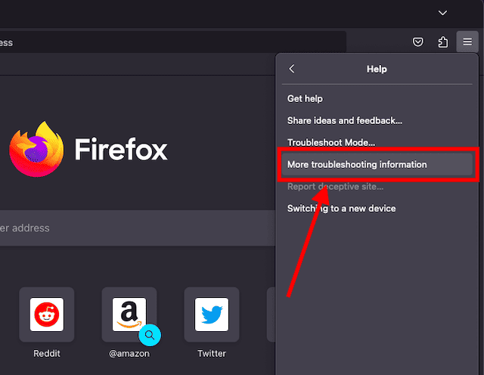
Task: Go back using the Help panel arrow
Action: tap(292, 69)
